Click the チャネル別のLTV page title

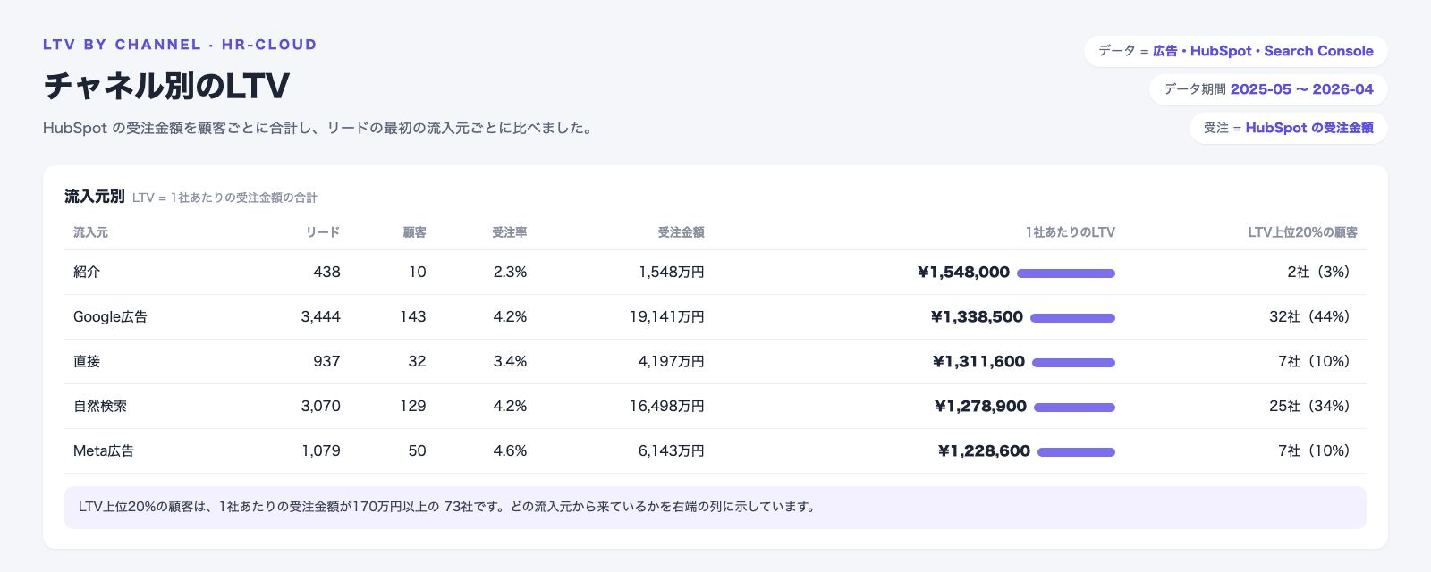click(x=166, y=86)
